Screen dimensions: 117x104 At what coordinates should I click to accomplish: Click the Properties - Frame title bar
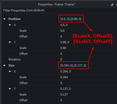click(57, 4)
